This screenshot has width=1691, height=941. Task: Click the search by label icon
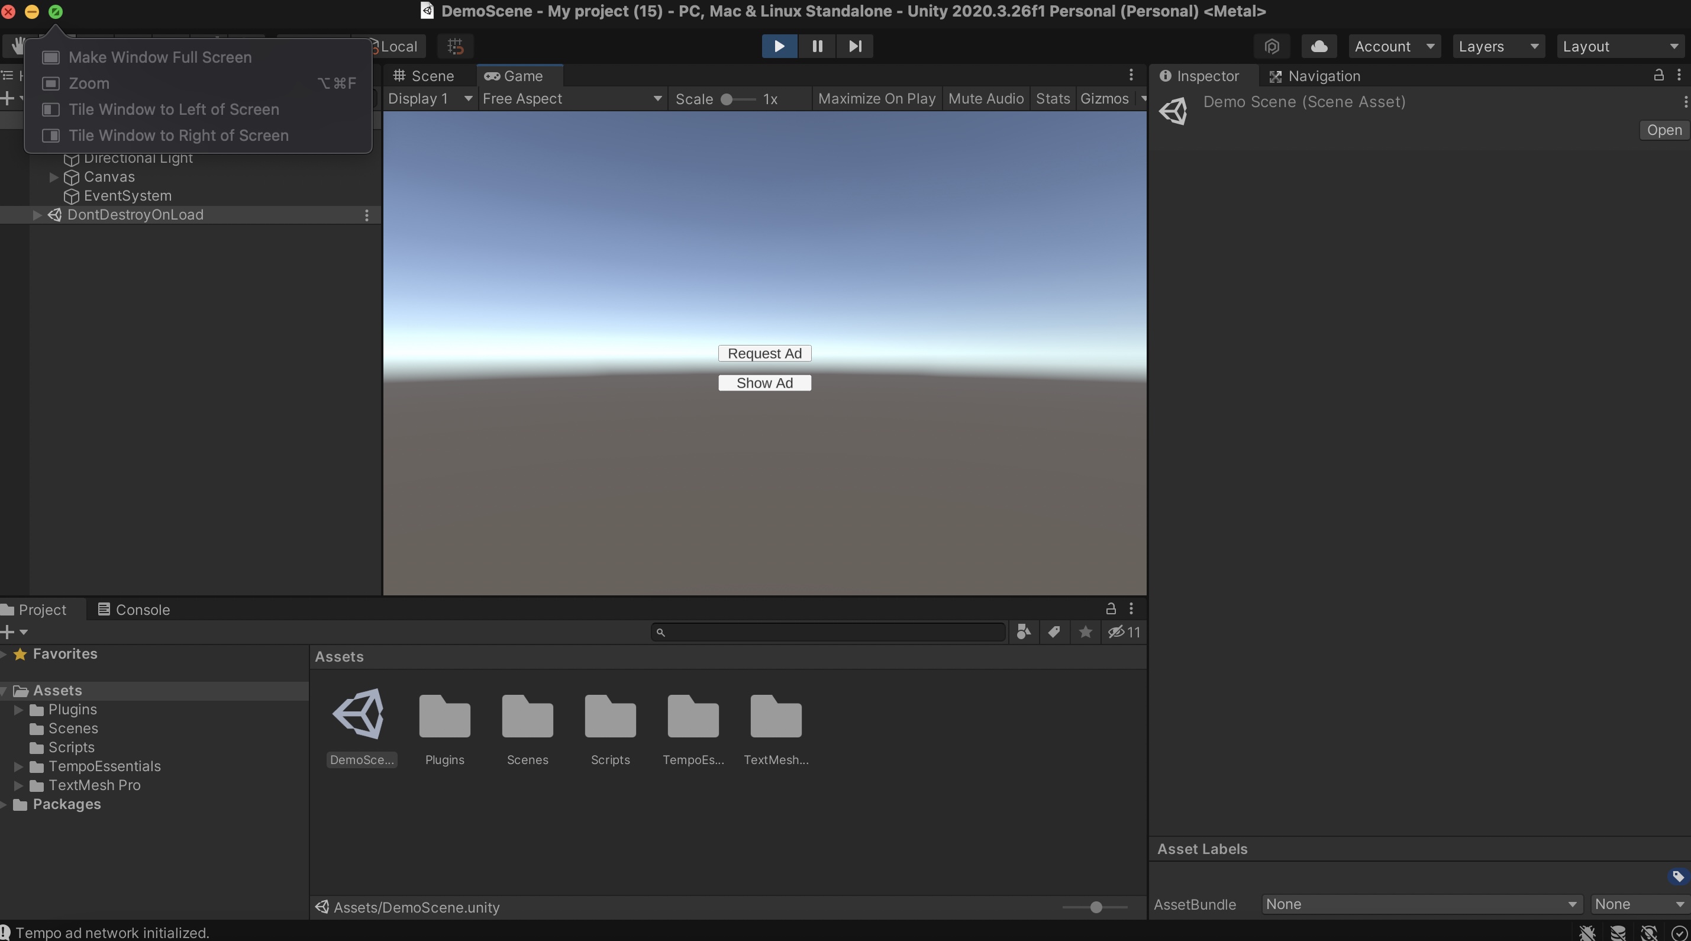click(x=1054, y=631)
